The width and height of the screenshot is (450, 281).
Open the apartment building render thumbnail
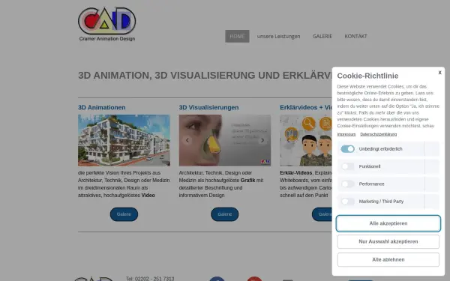[x=124, y=140]
